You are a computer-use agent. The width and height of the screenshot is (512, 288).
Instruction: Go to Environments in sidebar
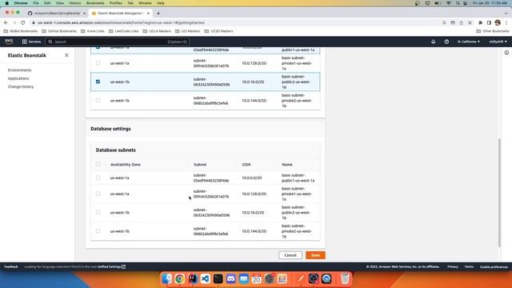(19, 70)
